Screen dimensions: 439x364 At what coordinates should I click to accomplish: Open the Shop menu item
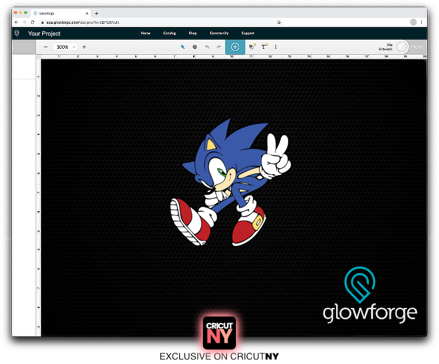193,33
